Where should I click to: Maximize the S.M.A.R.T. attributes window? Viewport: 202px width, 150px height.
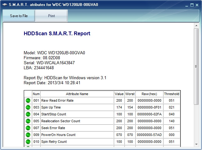tap(191, 5)
